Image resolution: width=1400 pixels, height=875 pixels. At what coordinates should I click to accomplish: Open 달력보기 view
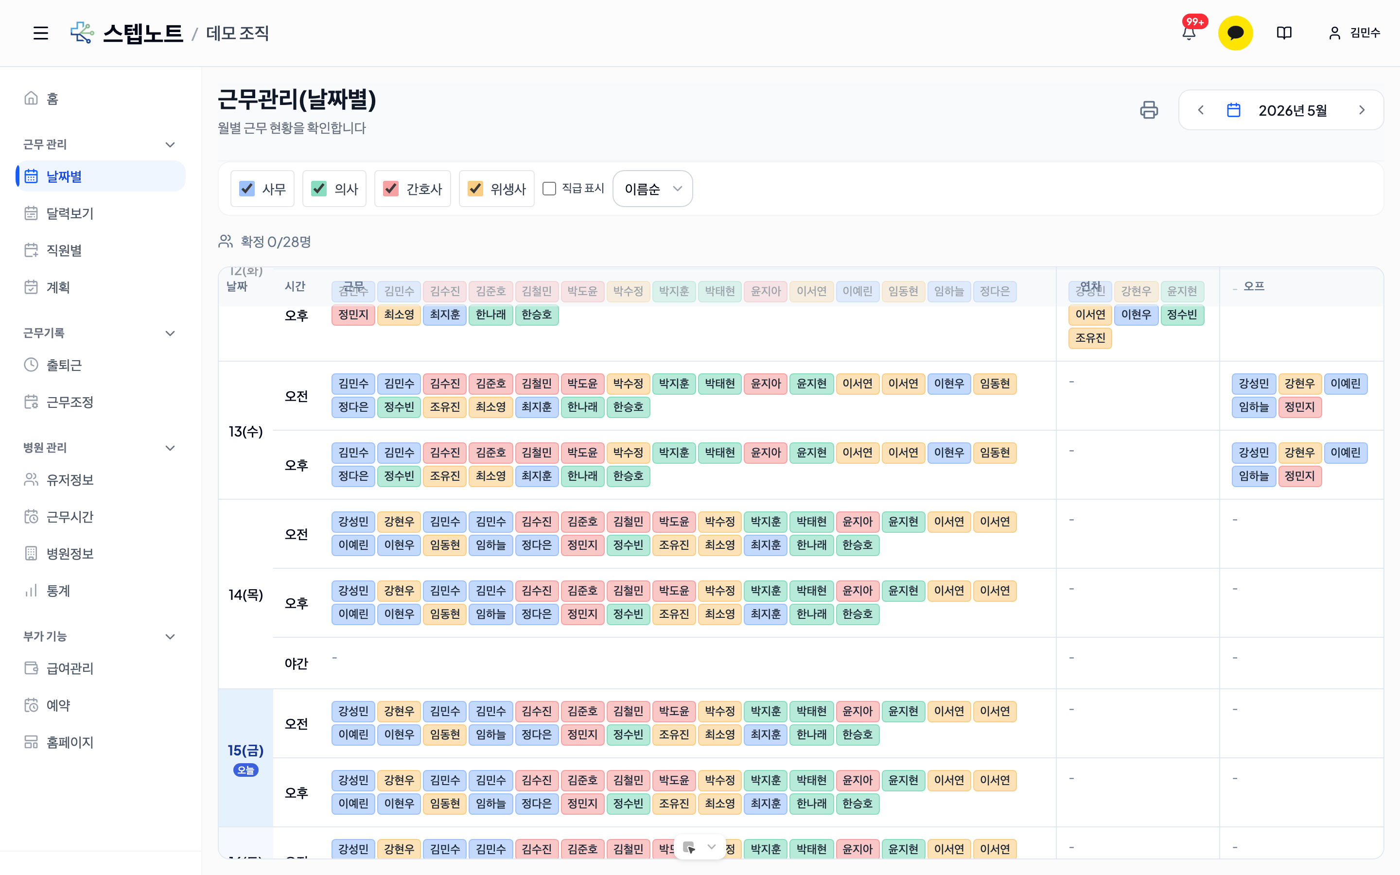101,213
